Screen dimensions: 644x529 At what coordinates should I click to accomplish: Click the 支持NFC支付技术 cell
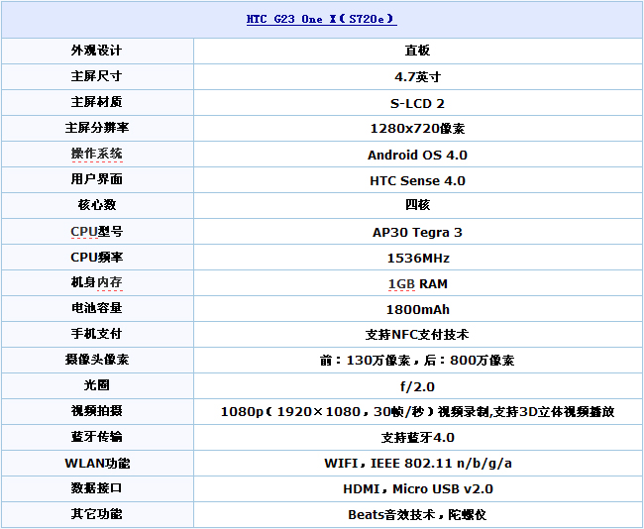(417, 335)
